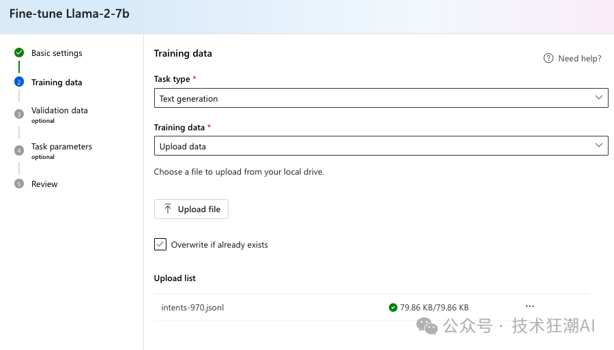Image resolution: width=614 pixels, height=350 pixels.
Task: Click the step 4 circle icon
Action: [x=19, y=150]
